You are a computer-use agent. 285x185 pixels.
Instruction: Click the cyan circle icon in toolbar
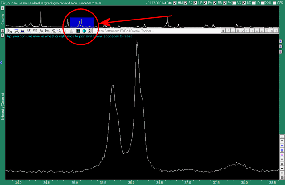click(x=84, y=31)
